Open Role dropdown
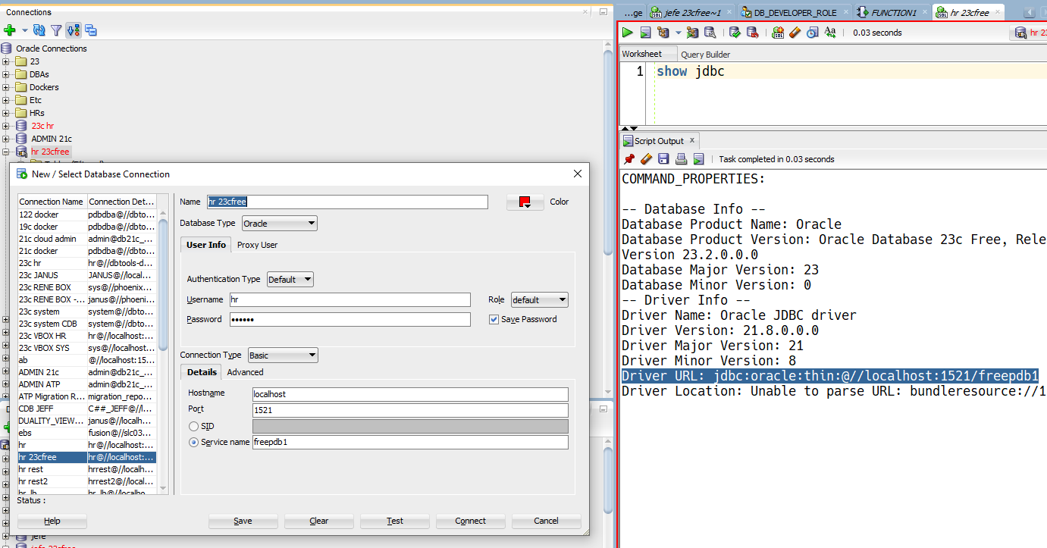This screenshot has height=548, width=1047. (x=539, y=300)
